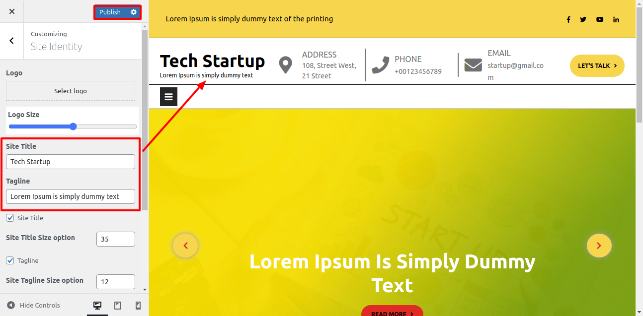Switch to tablet preview icon
Image resolution: width=643 pixels, height=316 pixels.
point(118,306)
